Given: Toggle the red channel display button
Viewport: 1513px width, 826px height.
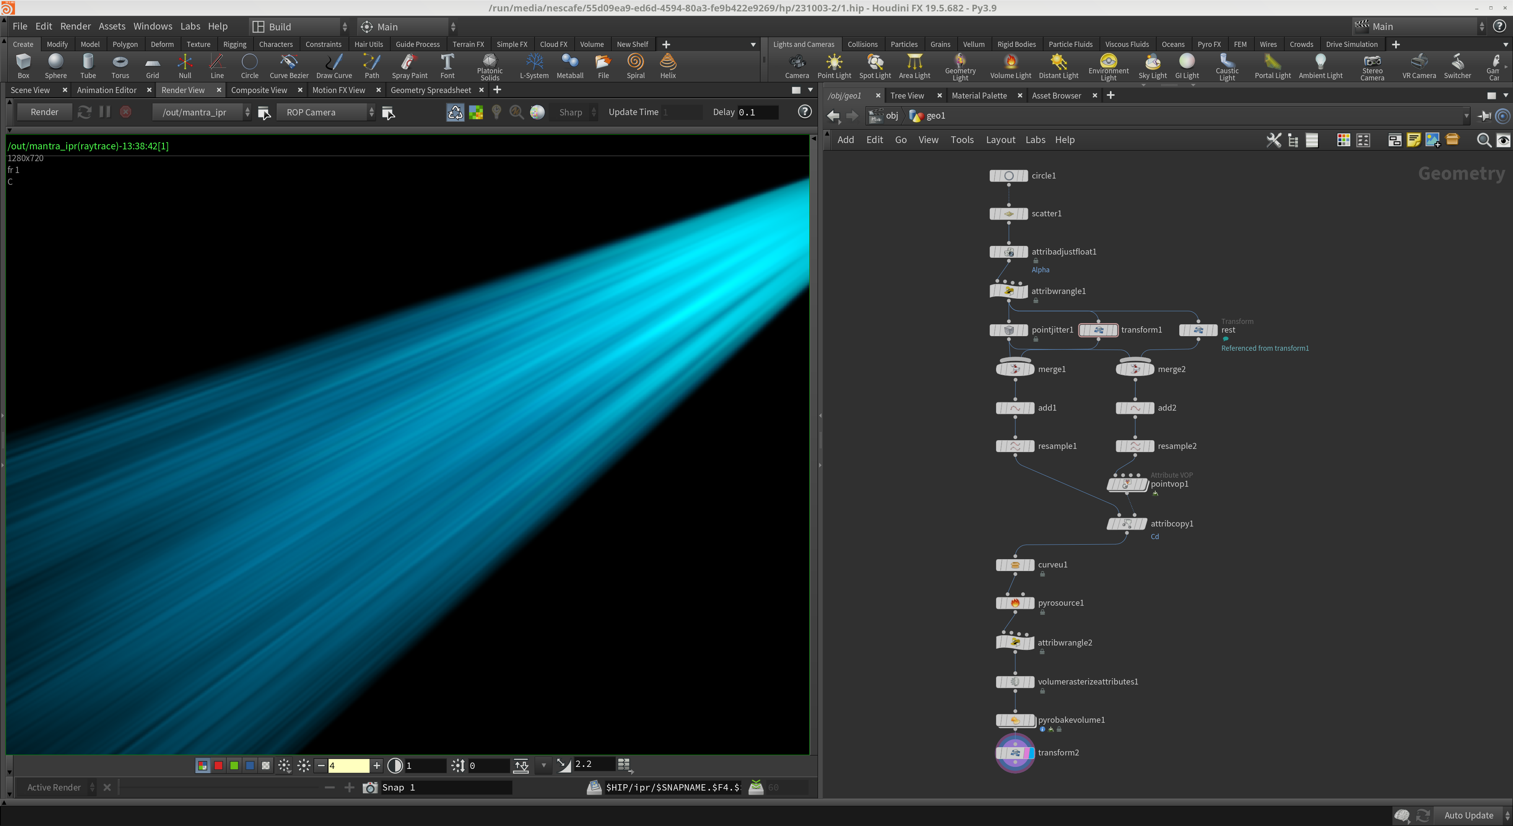Looking at the screenshot, I should [x=219, y=765].
